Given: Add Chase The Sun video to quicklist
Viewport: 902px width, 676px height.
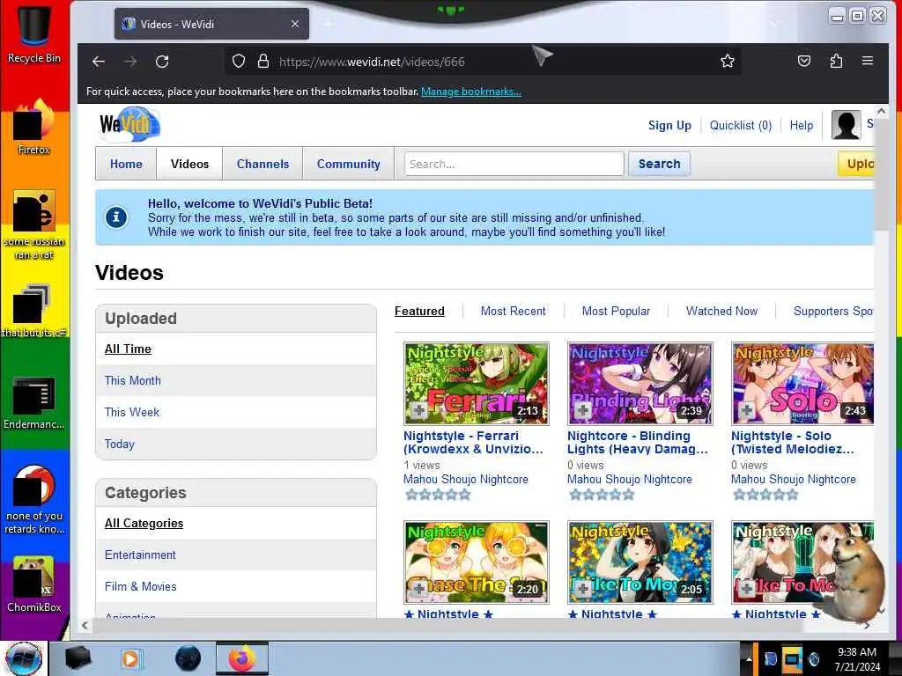Looking at the screenshot, I should point(418,589).
